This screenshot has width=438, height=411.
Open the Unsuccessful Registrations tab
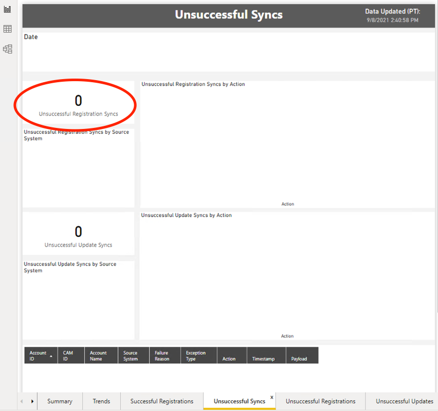pos(320,401)
